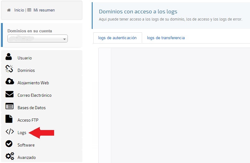Click the table icon beside Mi resumen
250x163 pixels.
29,10
